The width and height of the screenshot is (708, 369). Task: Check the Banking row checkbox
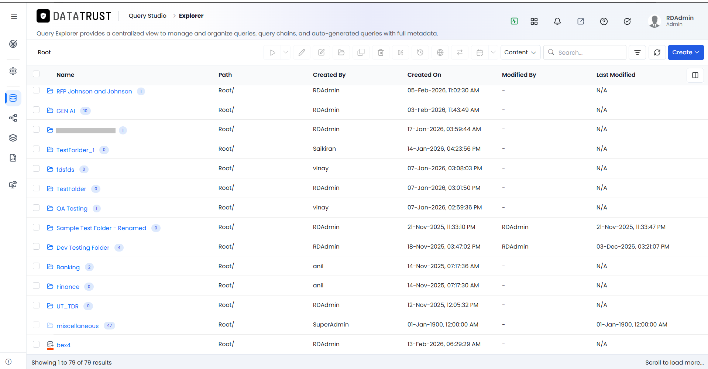coord(36,266)
